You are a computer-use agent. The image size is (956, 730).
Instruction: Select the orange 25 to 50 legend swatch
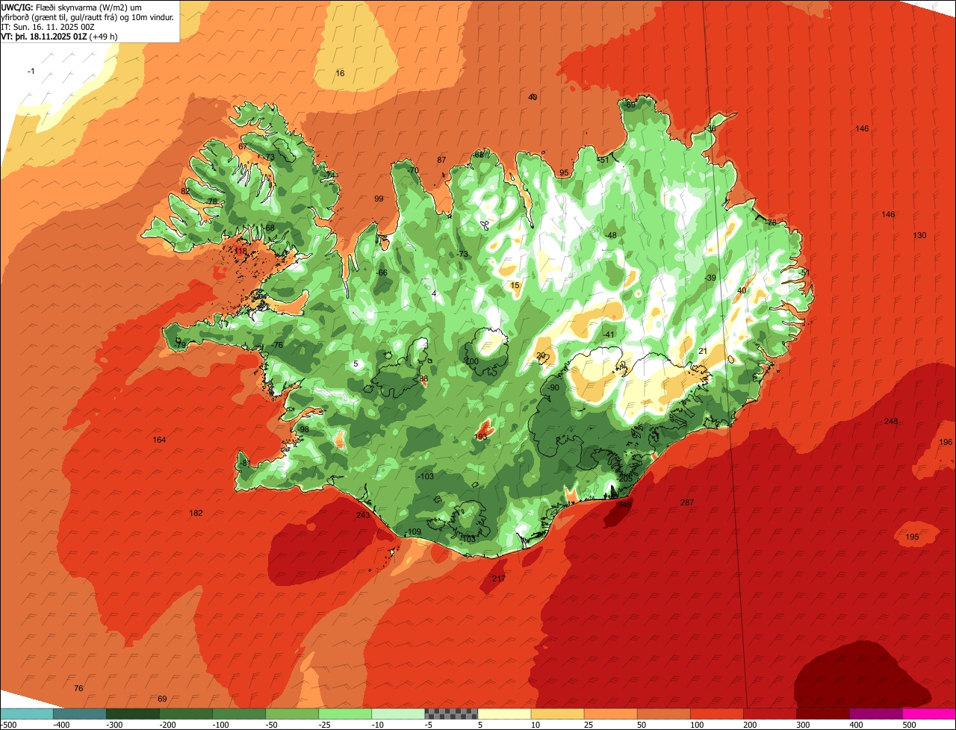point(610,714)
